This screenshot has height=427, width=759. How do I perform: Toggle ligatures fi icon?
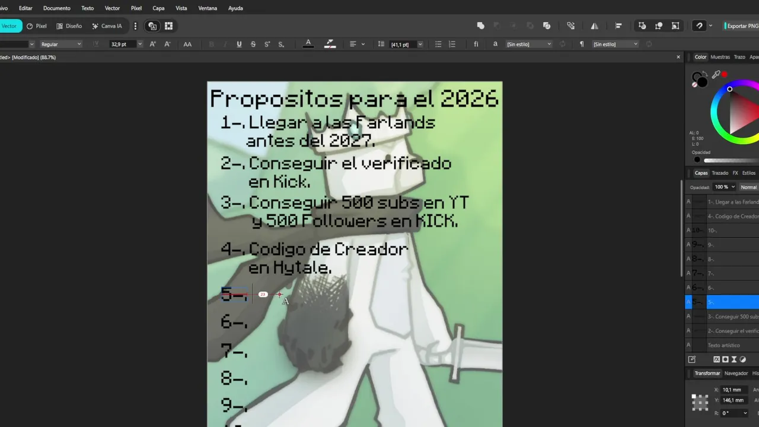[x=476, y=44]
